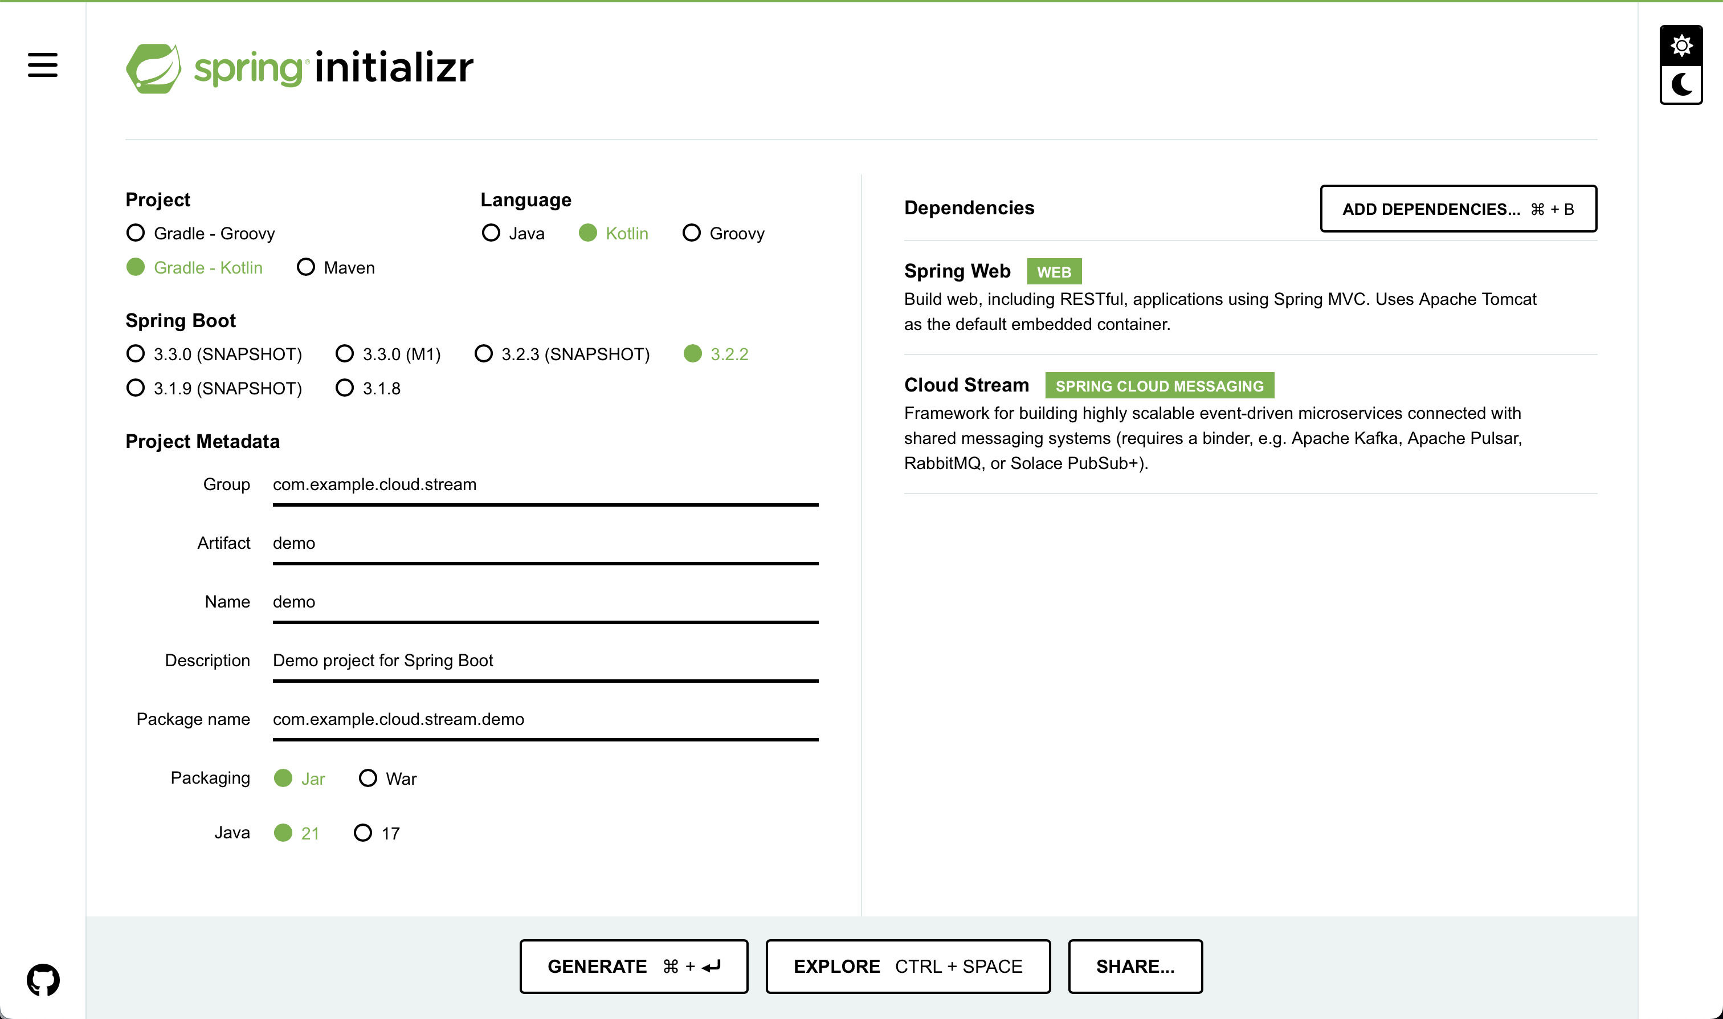Click the WEB tag badge
The height and width of the screenshot is (1019, 1723).
tap(1055, 272)
